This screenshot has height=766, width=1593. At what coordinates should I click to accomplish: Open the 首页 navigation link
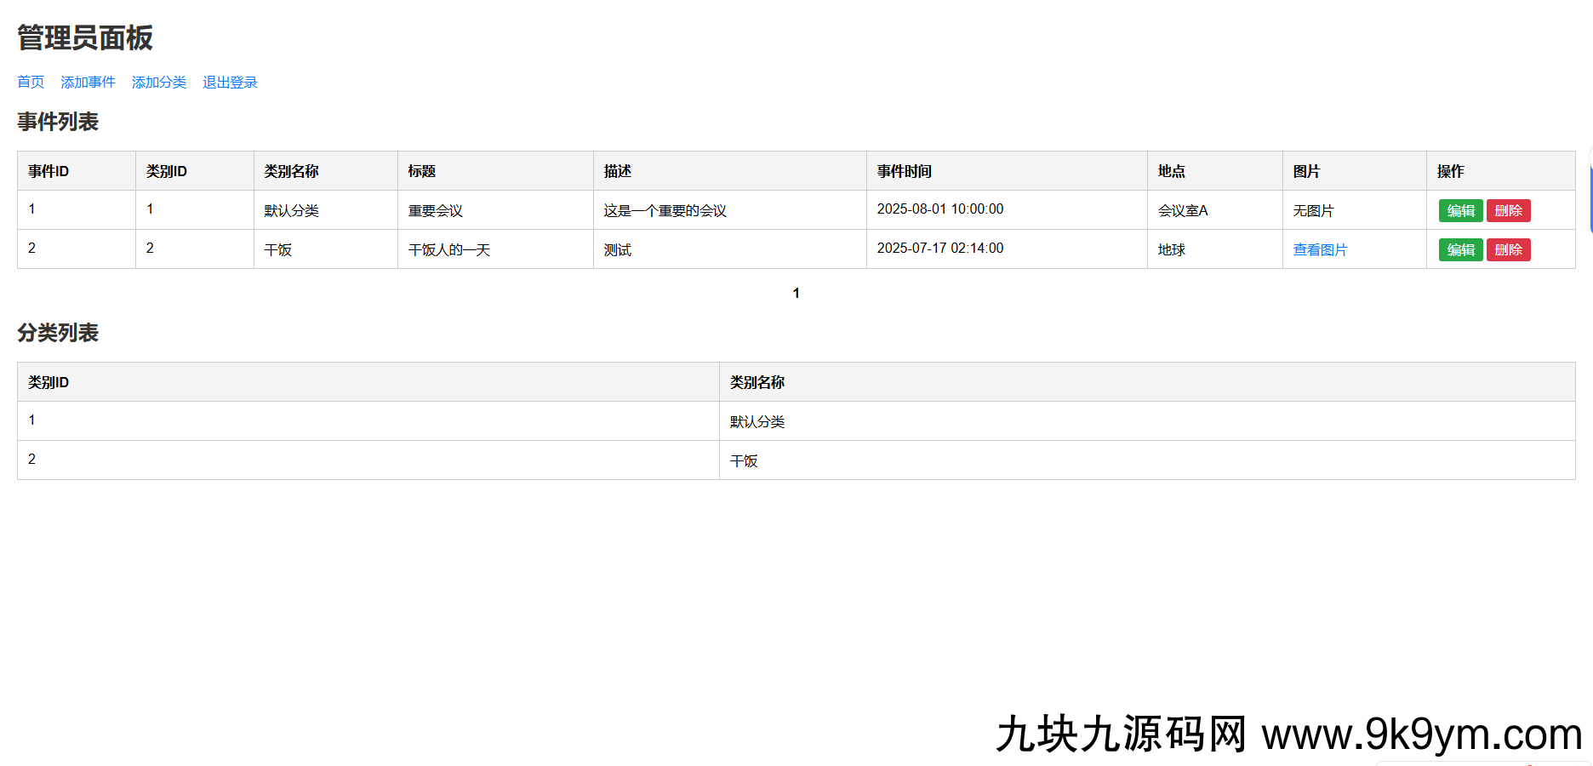30,82
